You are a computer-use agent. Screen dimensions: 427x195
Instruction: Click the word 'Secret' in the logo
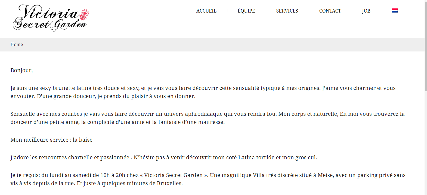[x=31, y=24]
